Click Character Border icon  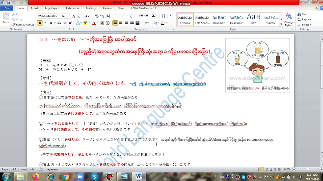coord(107,16)
